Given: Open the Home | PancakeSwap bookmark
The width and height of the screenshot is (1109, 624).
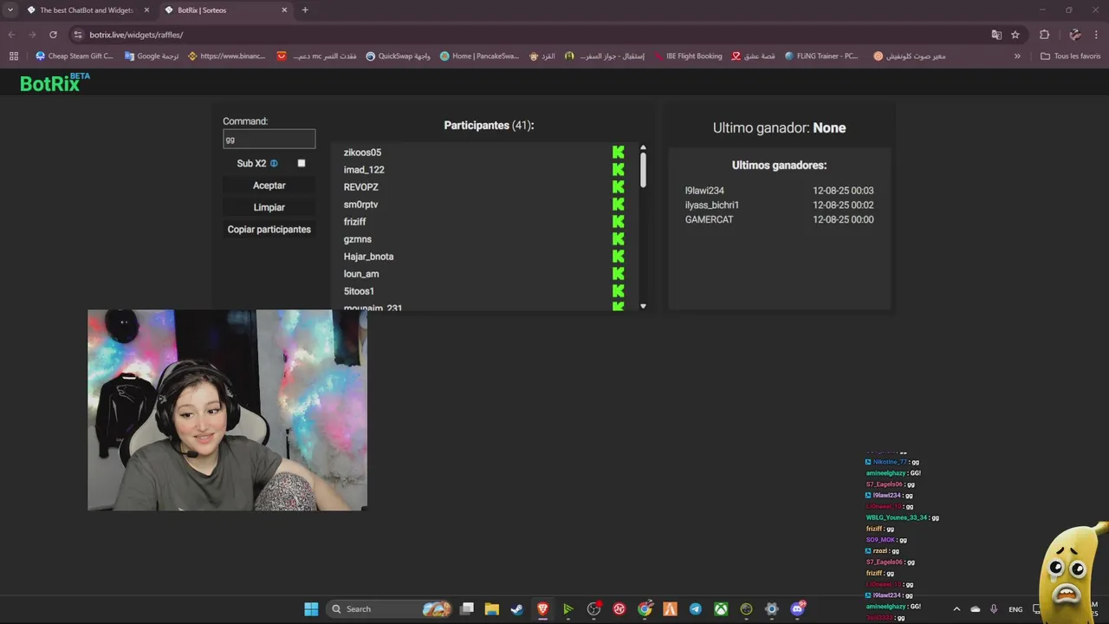Looking at the screenshot, I should 479,56.
